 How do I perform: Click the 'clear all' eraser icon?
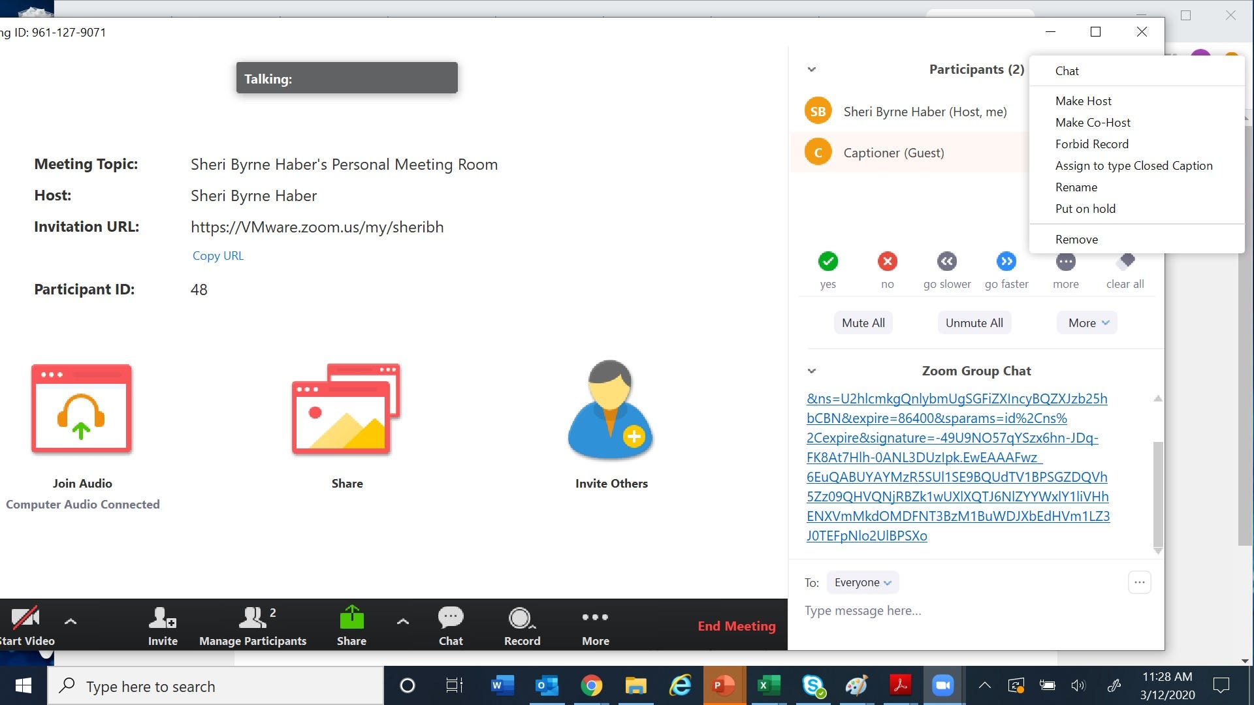click(x=1125, y=262)
